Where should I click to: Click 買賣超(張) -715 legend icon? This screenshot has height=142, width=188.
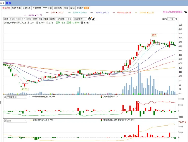(101, 97)
